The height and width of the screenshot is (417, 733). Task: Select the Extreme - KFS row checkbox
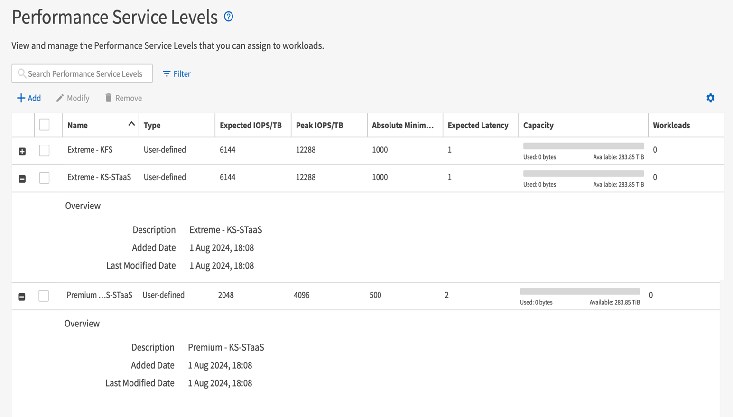[x=44, y=151]
